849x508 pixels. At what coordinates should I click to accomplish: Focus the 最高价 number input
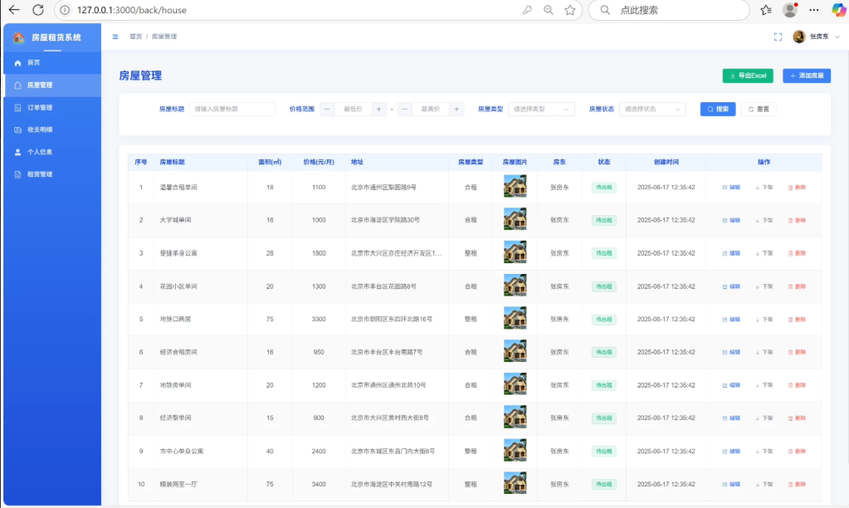pyautogui.click(x=431, y=109)
